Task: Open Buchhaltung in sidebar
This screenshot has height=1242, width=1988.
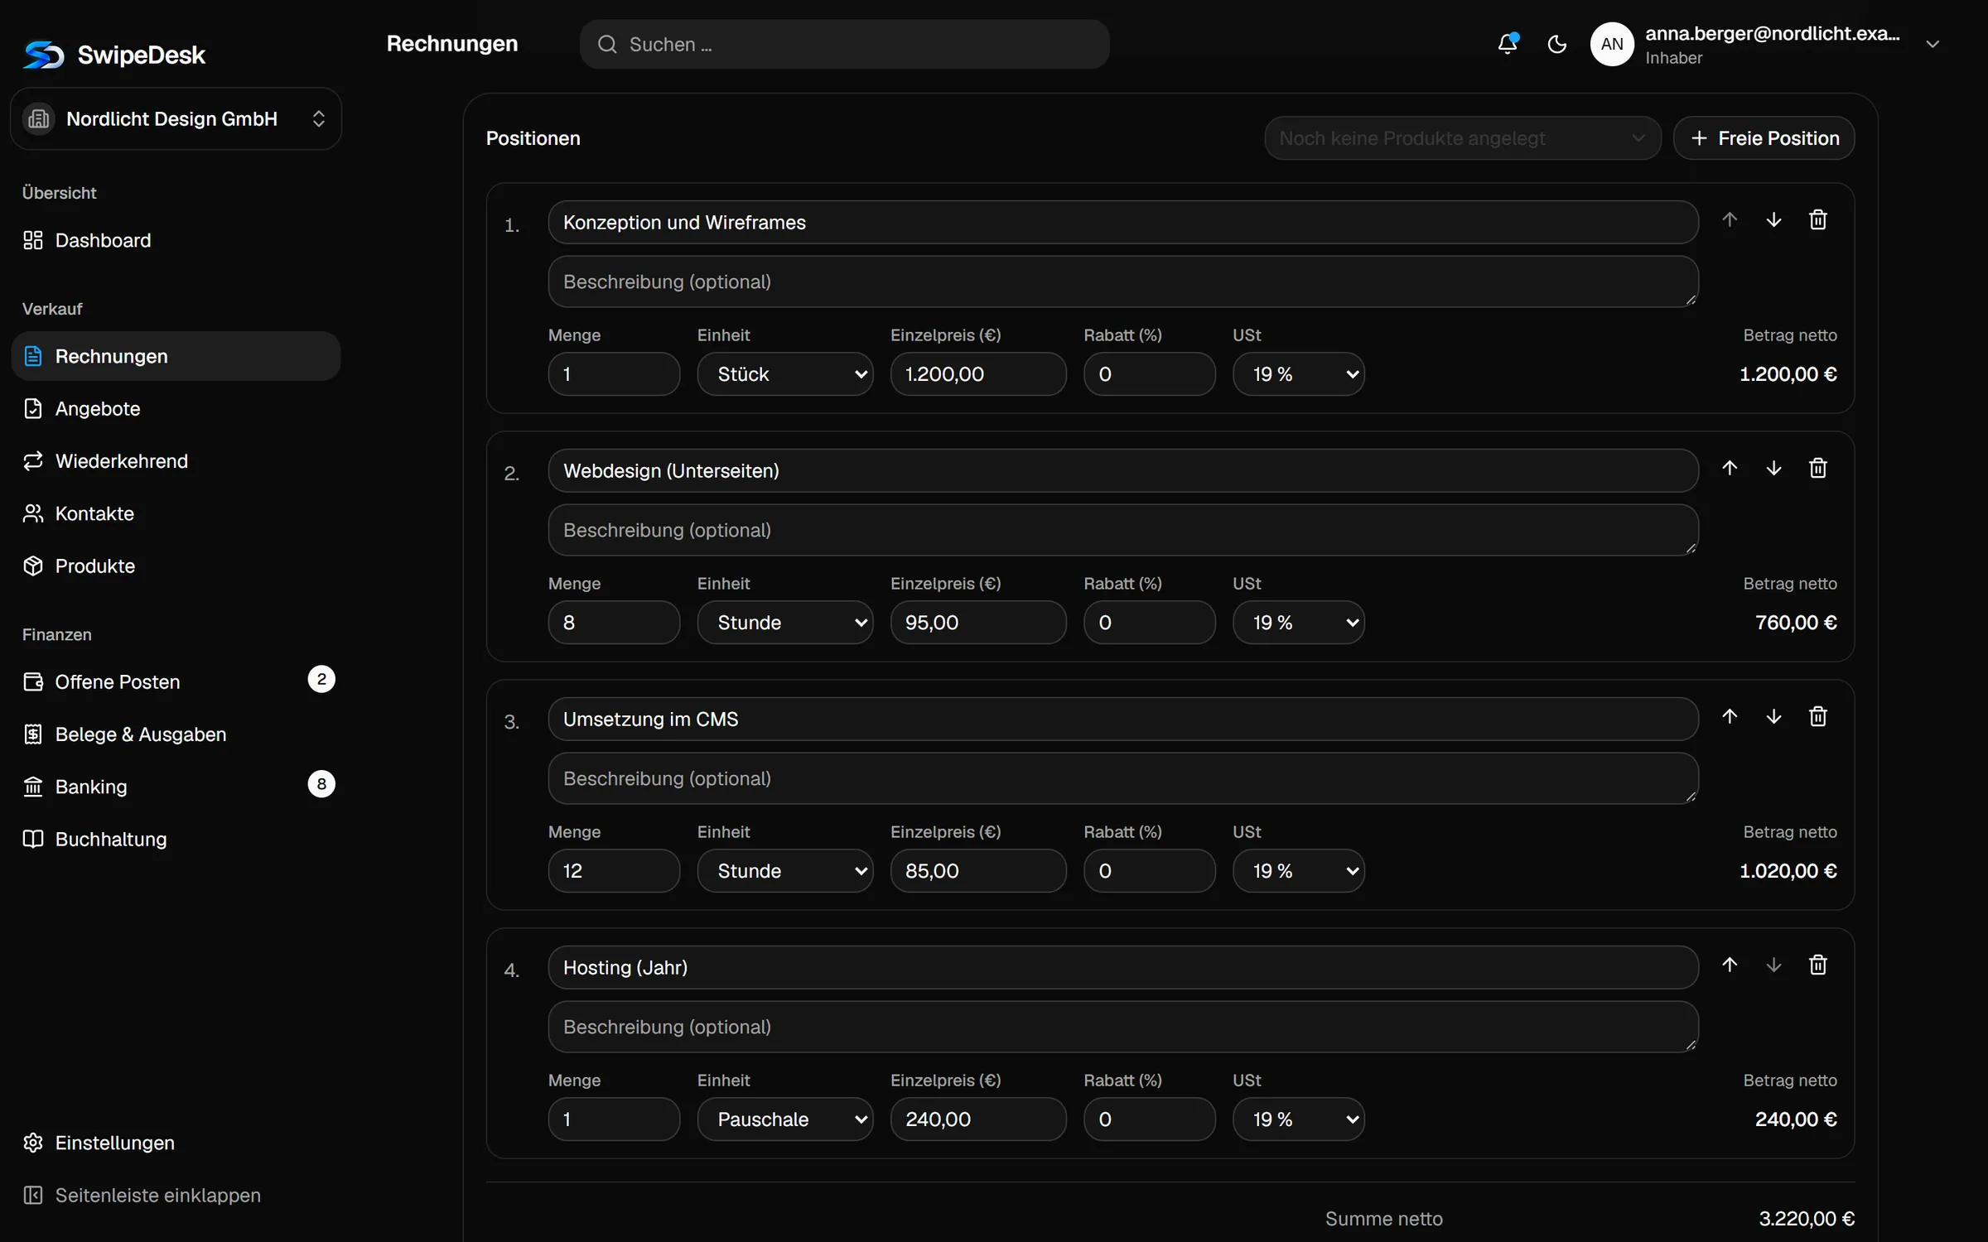Action: point(176,839)
